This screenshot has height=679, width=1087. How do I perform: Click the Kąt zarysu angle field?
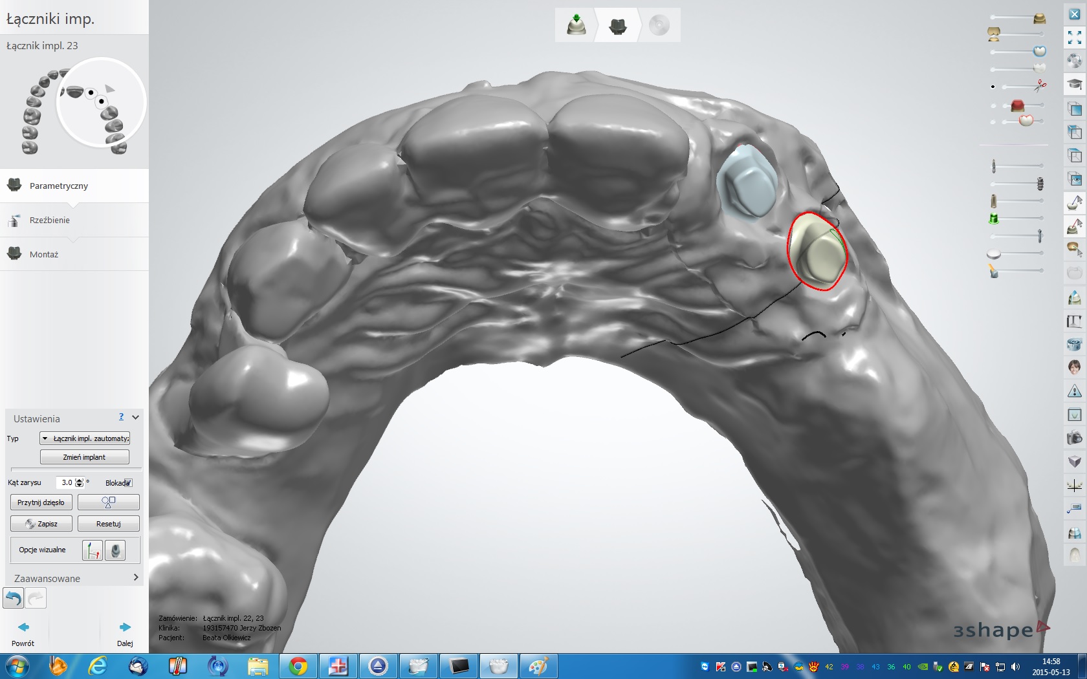(67, 482)
